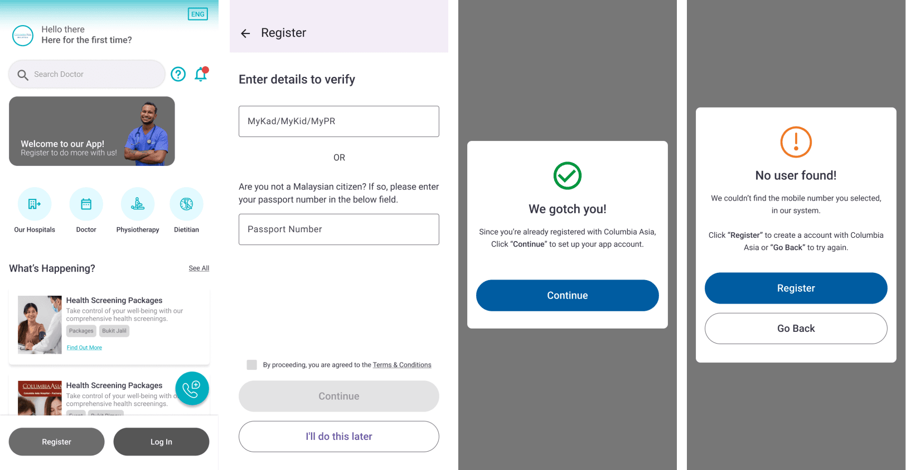Open the help question mark icon
This screenshot has height=470, width=906.
point(178,74)
